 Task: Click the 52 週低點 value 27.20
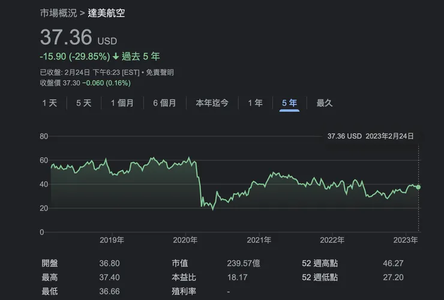tap(393, 277)
